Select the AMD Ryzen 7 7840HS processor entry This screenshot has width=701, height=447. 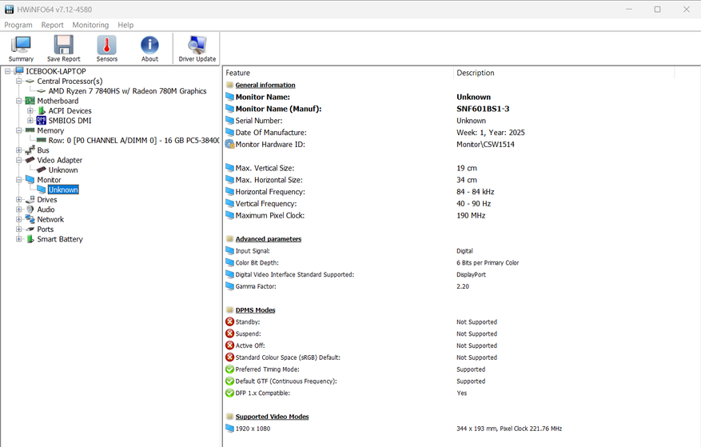click(127, 91)
